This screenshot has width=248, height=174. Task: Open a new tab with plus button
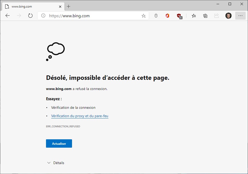coord(69,6)
